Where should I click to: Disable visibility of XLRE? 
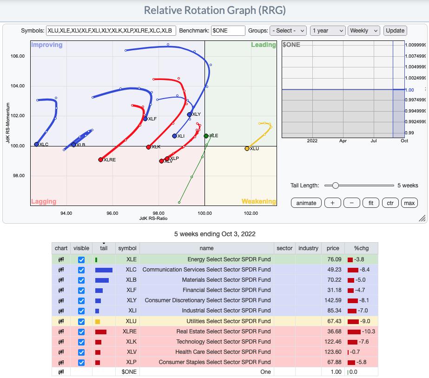click(81, 332)
